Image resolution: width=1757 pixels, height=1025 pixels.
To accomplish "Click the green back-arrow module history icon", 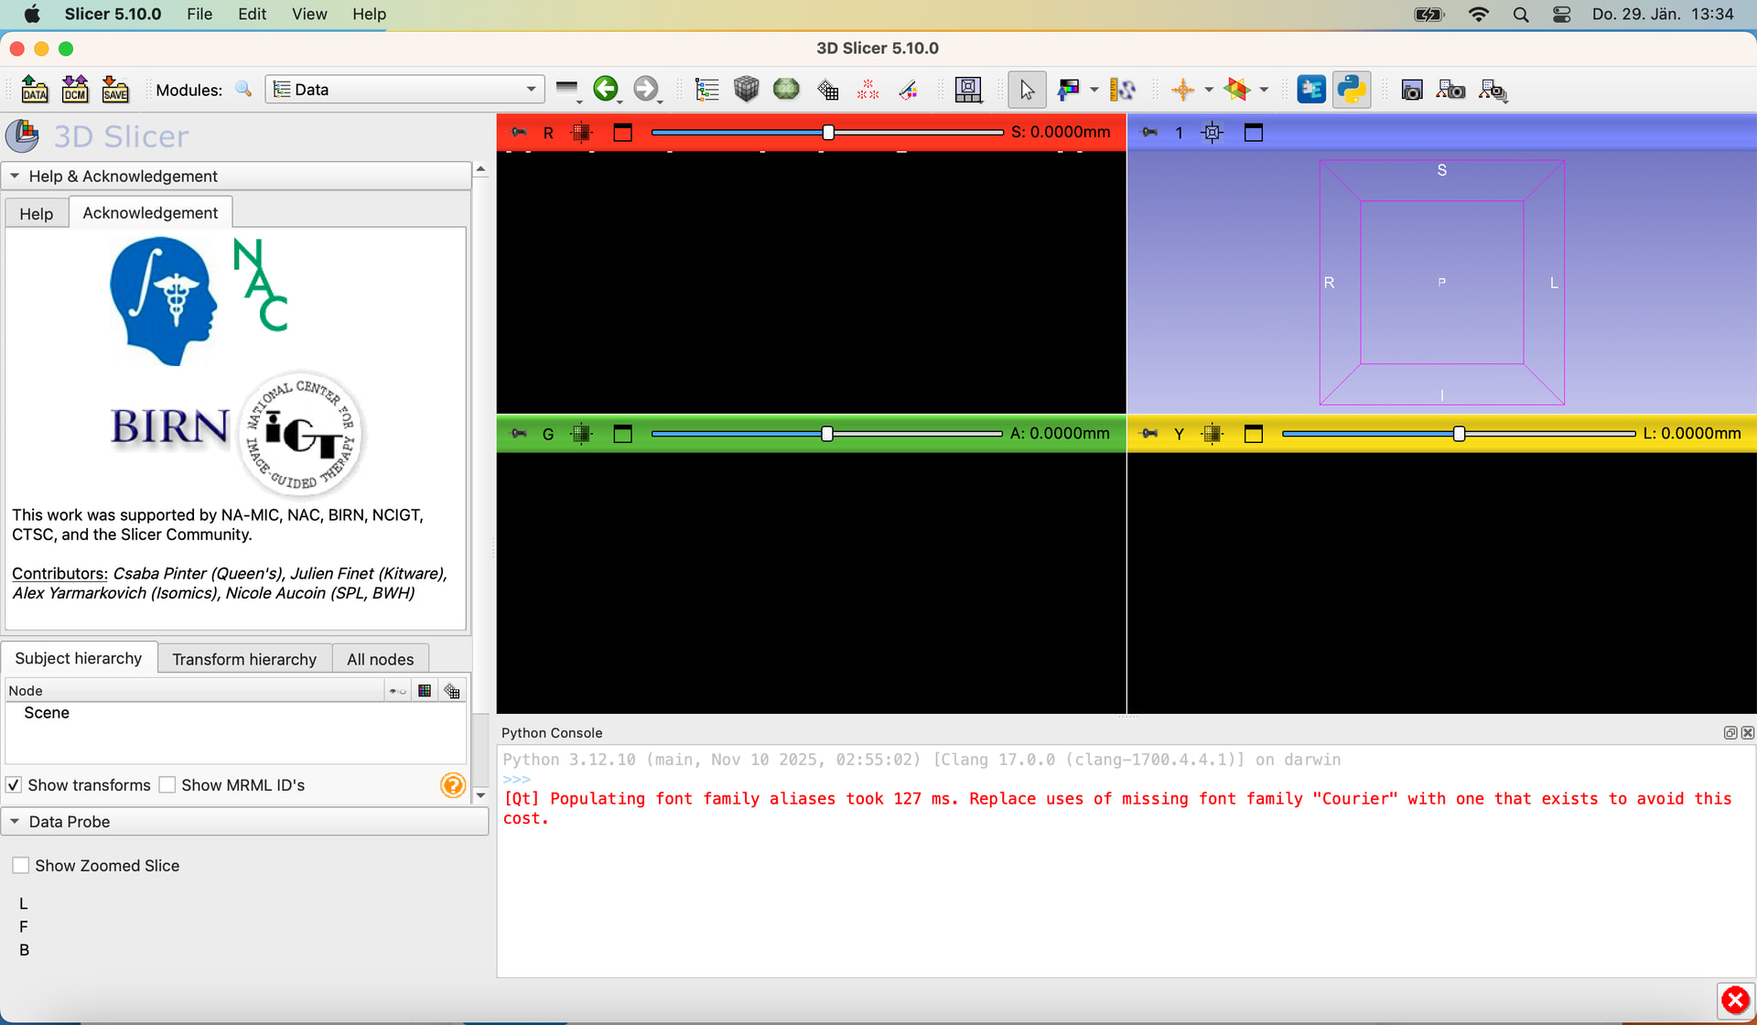I will pos(605,89).
